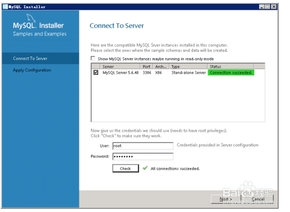Image resolution: width=290 pixels, height=212 pixels.
Task: Click the Samples and Examples subtitle
Action: click(x=39, y=34)
